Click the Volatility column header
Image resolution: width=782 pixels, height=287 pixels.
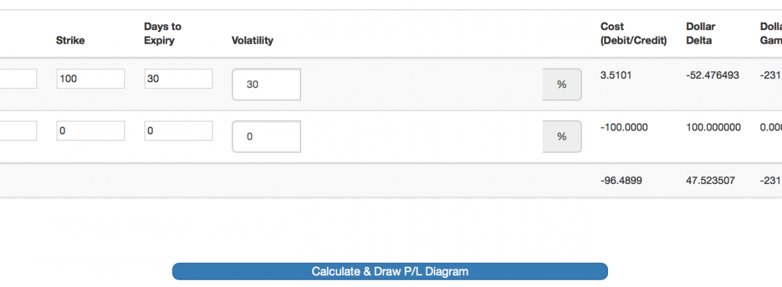tap(252, 40)
